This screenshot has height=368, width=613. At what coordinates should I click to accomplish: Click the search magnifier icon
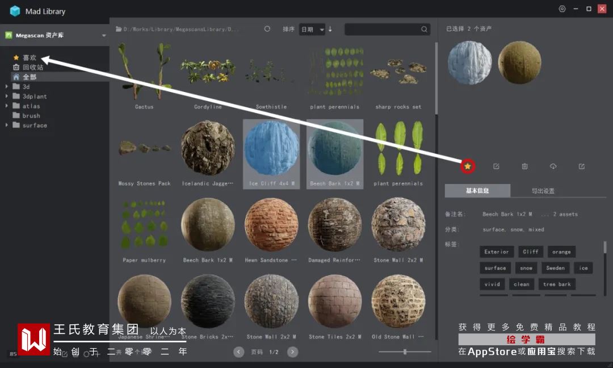(424, 29)
